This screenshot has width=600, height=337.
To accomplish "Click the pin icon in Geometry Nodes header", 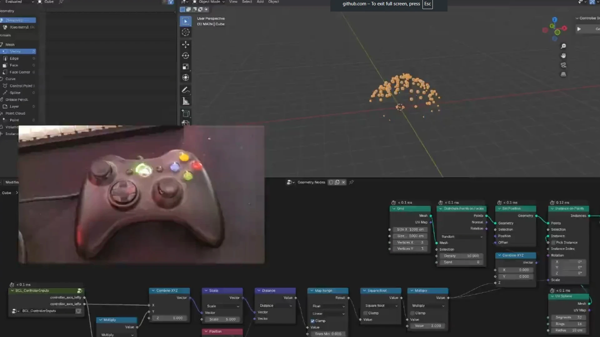I will click(351, 182).
